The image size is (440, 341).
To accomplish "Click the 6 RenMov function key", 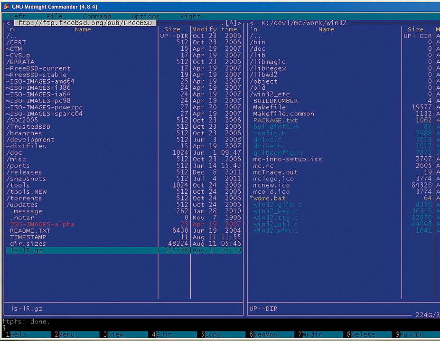I will (x=271, y=334).
